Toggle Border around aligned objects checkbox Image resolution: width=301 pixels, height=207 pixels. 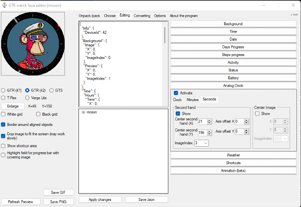(3, 125)
